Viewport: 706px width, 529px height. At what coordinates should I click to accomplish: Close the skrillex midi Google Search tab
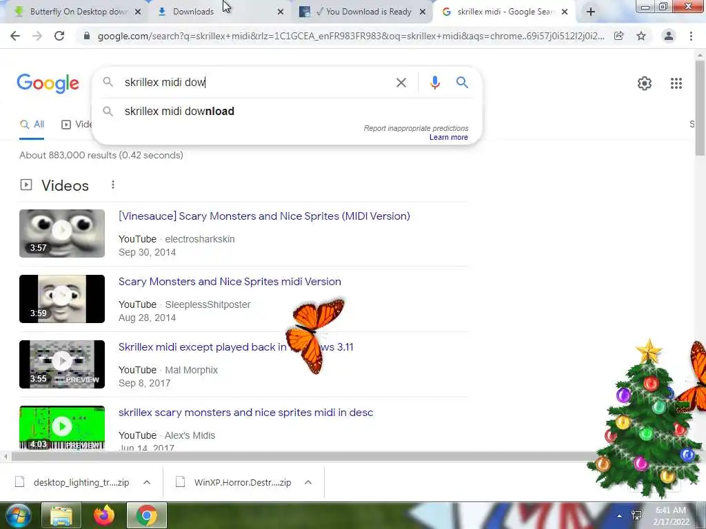tap(565, 12)
